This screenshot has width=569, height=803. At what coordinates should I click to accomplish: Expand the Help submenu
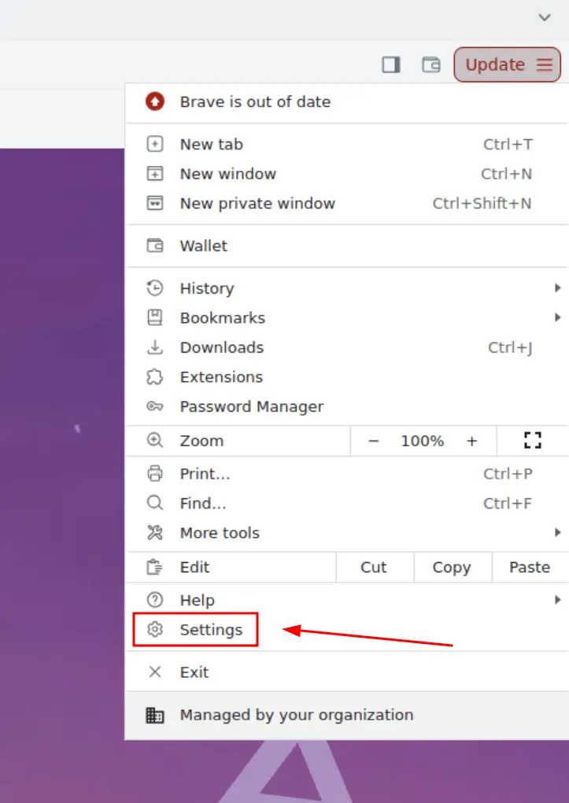347,600
